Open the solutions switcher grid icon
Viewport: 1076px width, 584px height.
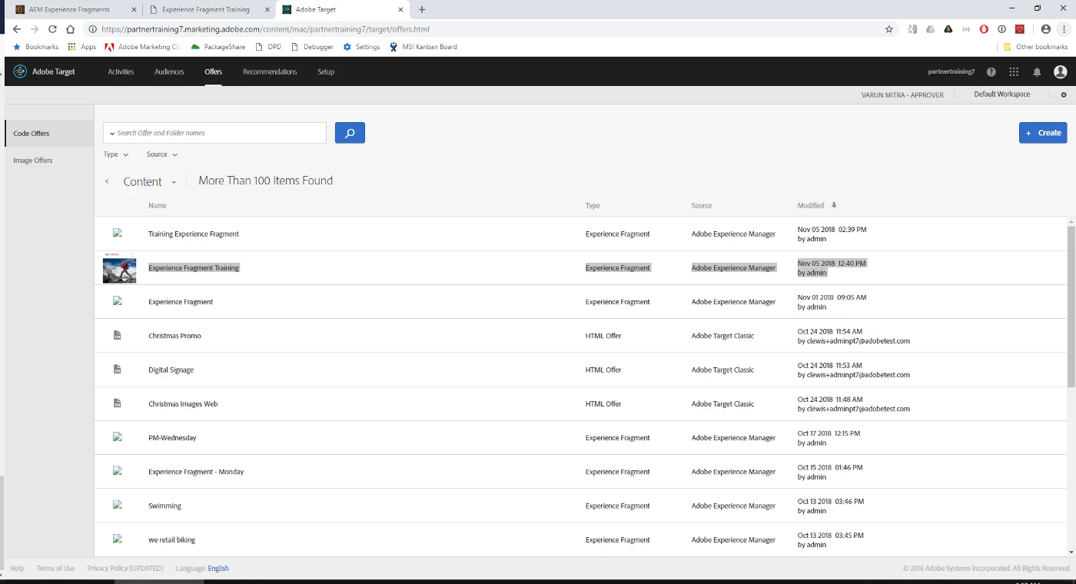tap(1014, 72)
